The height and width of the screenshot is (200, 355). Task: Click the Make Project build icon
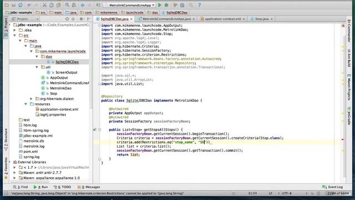click(x=98, y=5)
